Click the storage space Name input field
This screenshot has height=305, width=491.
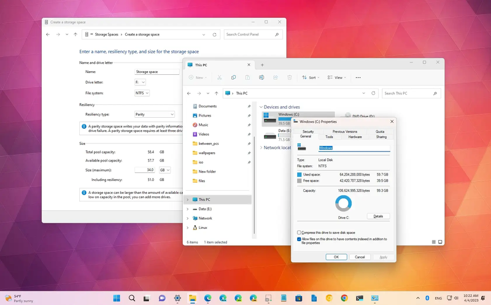[x=157, y=72]
